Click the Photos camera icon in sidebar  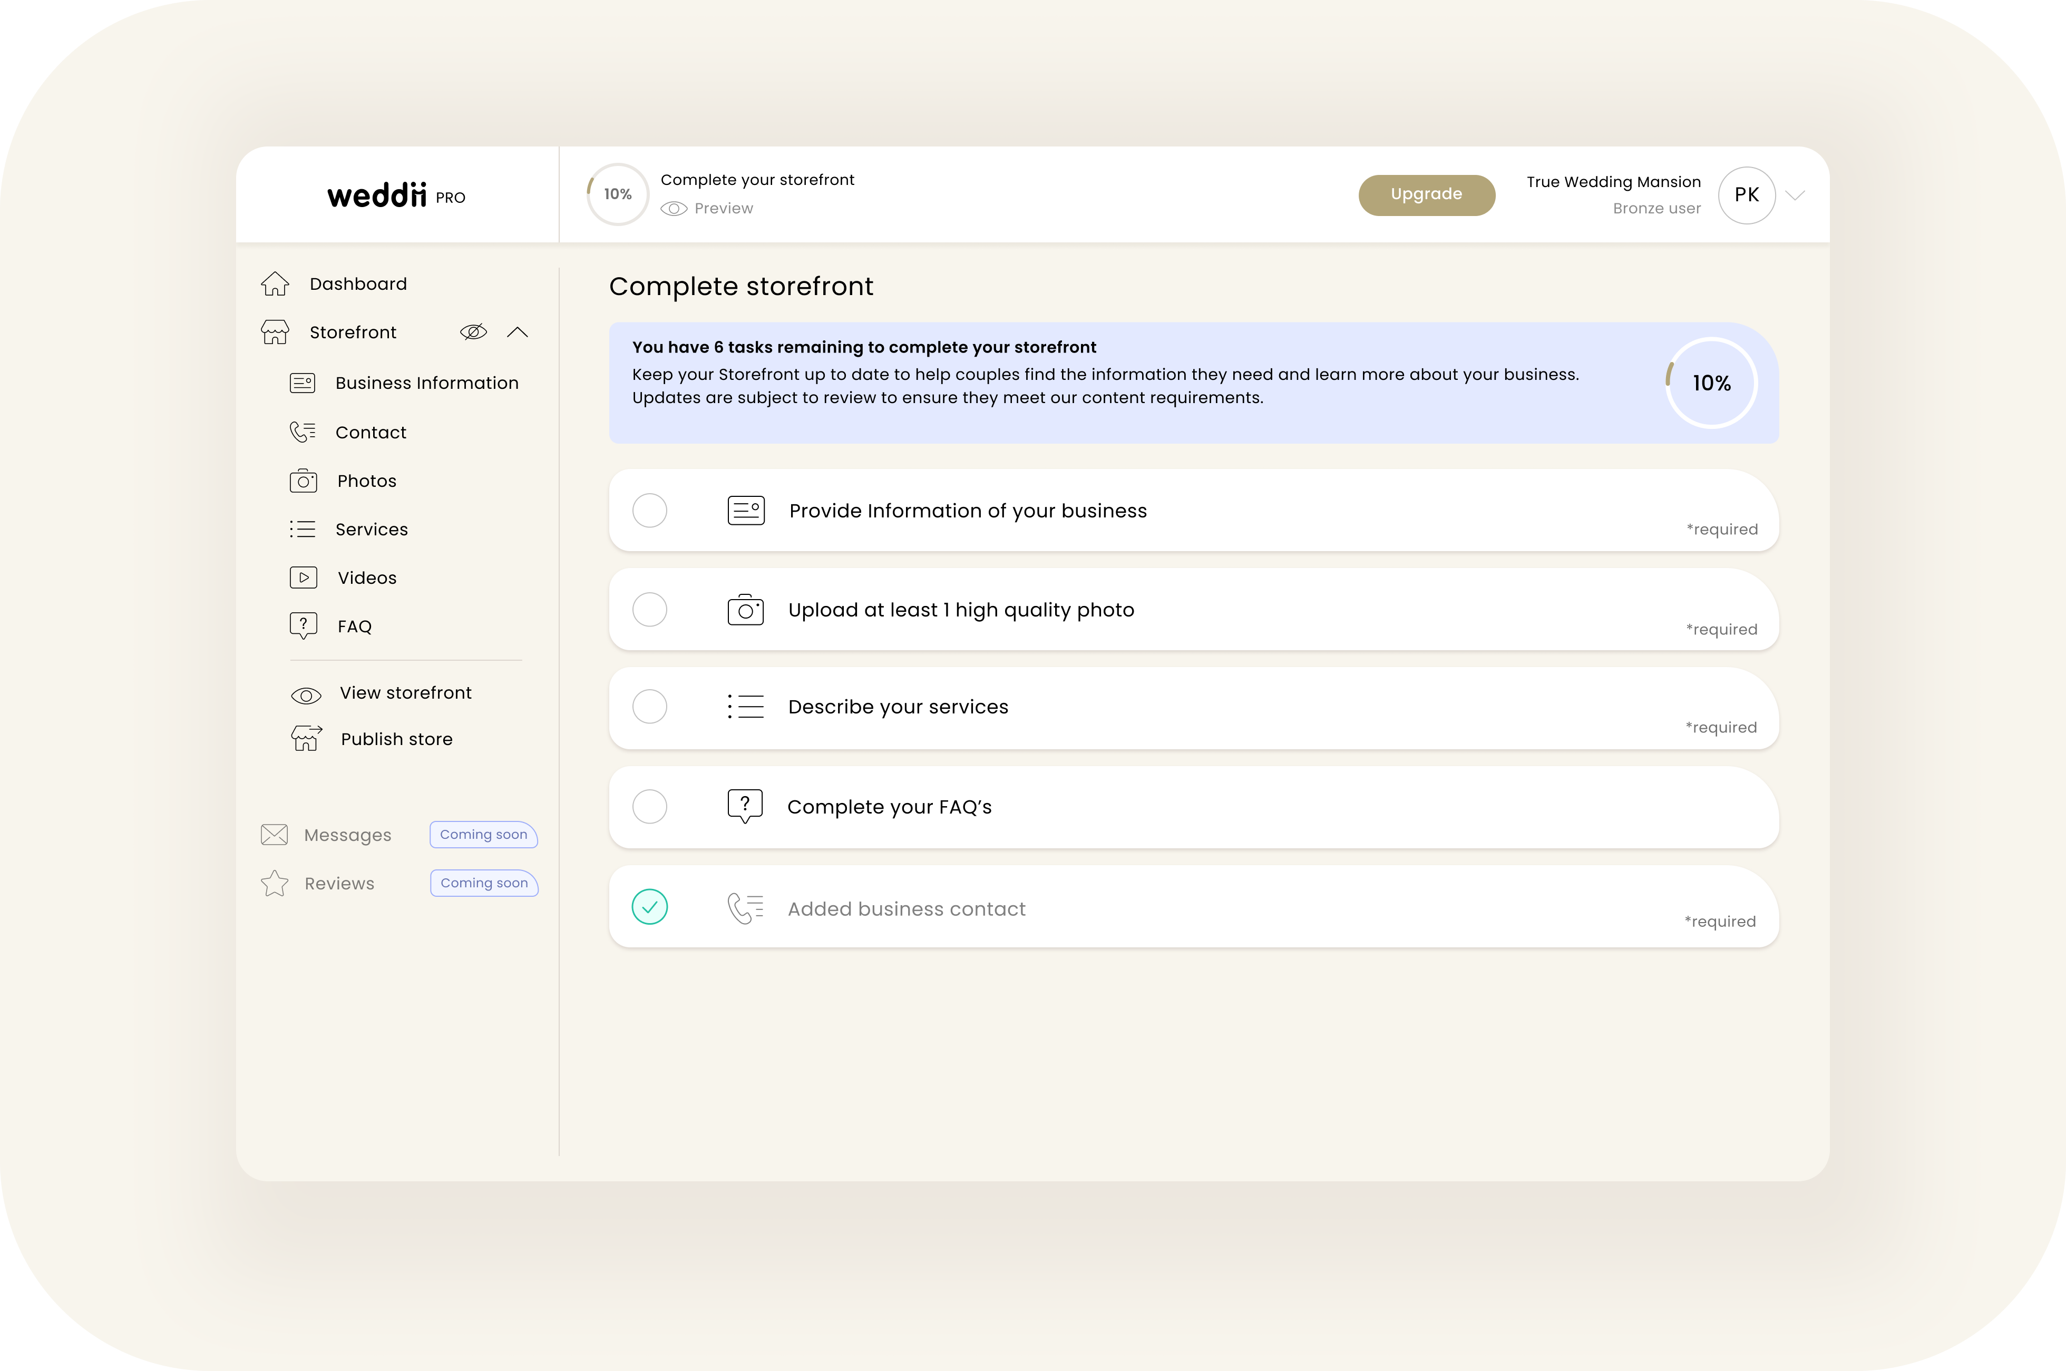coord(304,481)
